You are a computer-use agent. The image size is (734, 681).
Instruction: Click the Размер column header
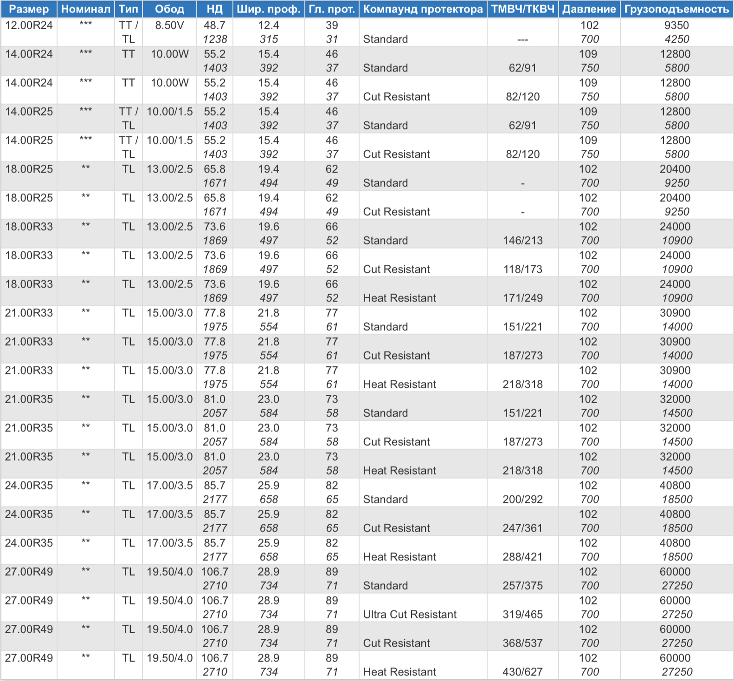[29, 9]
